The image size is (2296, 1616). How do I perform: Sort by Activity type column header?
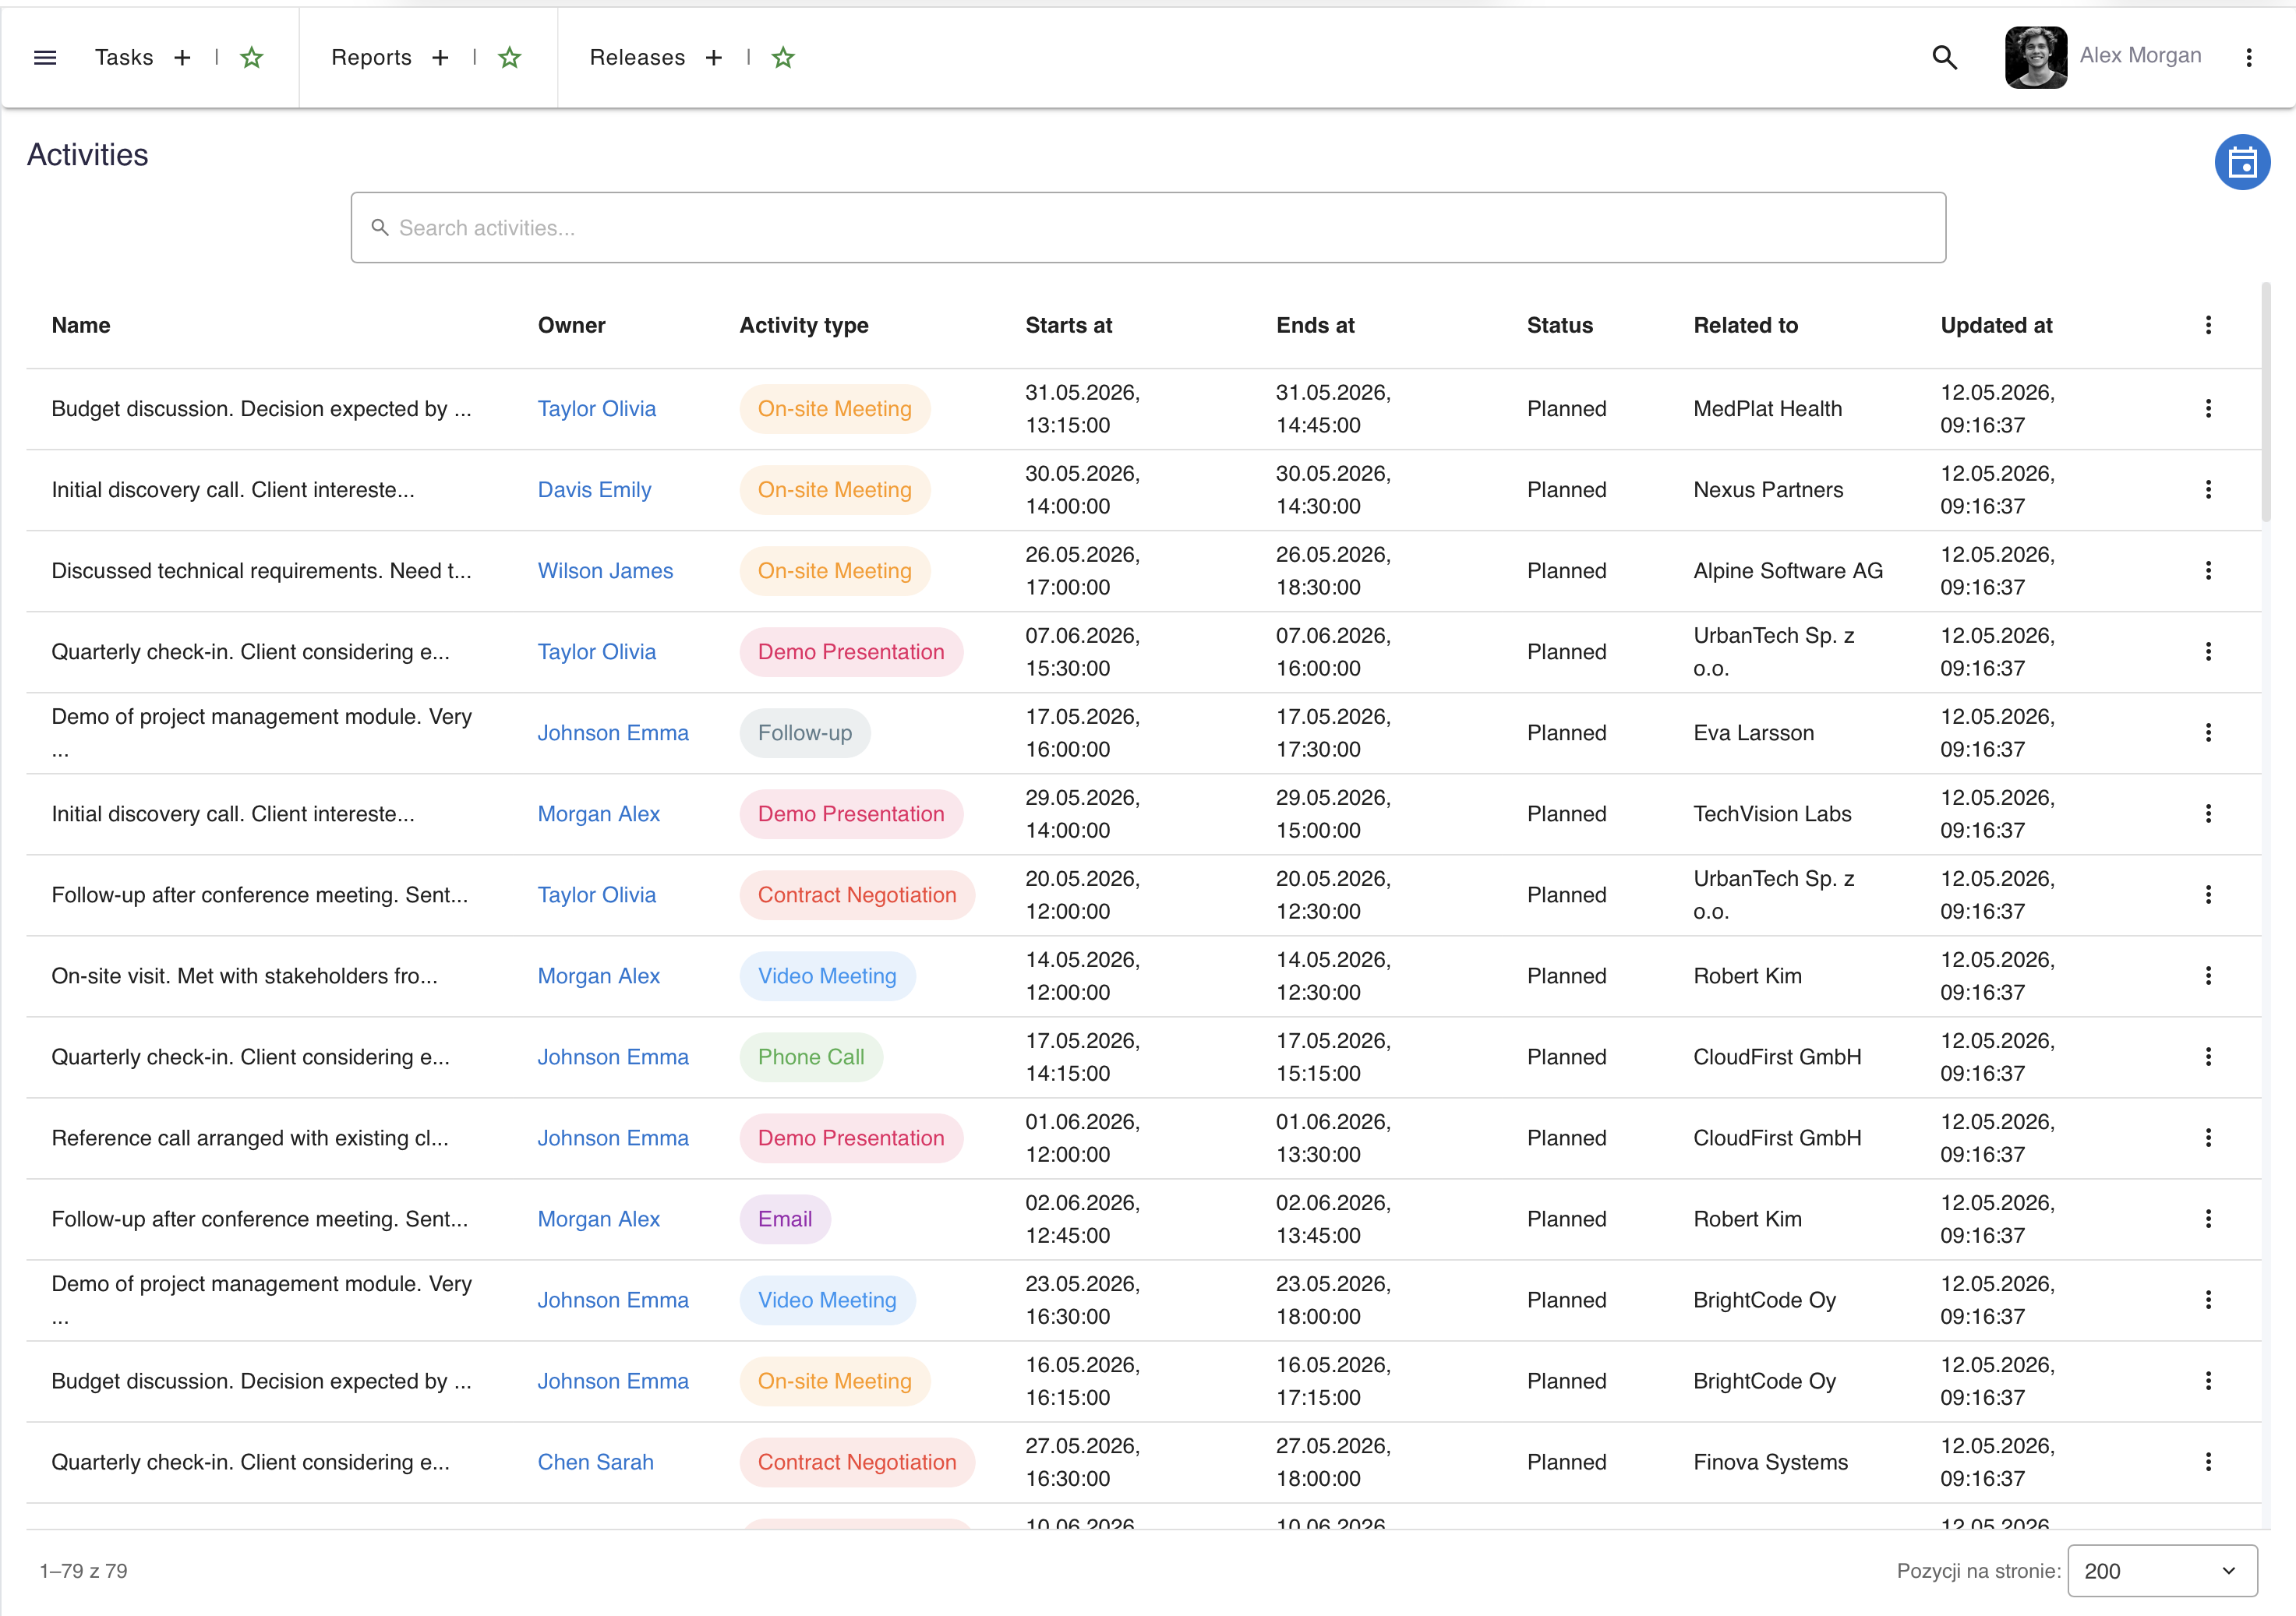pos(804,325)
